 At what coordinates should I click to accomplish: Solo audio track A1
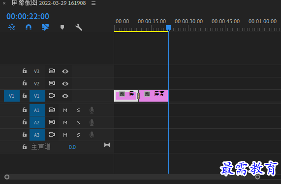(78, 110)
